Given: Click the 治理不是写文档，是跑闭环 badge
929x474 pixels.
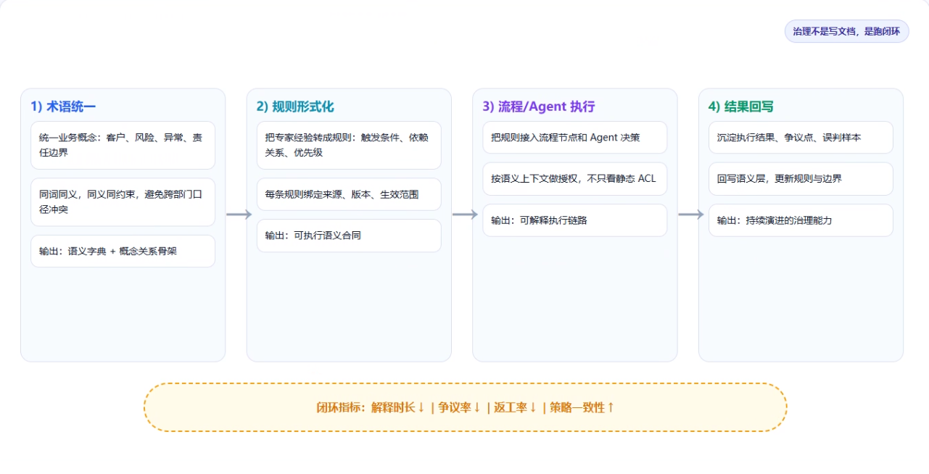Looking at the screenshot, I should pyautogui.click(x=846, y=31).
